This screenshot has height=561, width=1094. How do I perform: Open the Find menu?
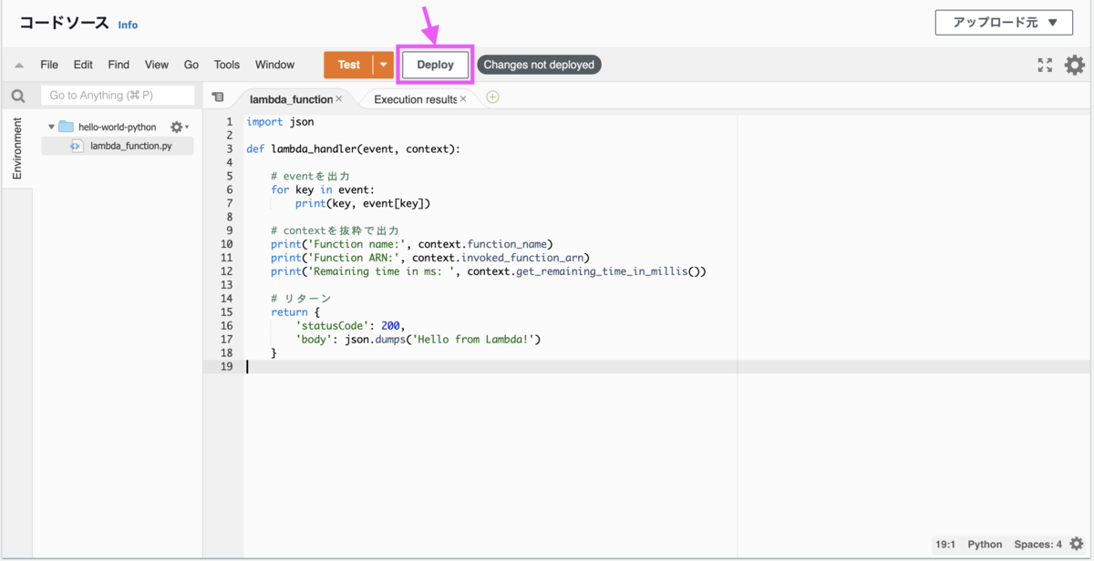[x=119, y=65]
